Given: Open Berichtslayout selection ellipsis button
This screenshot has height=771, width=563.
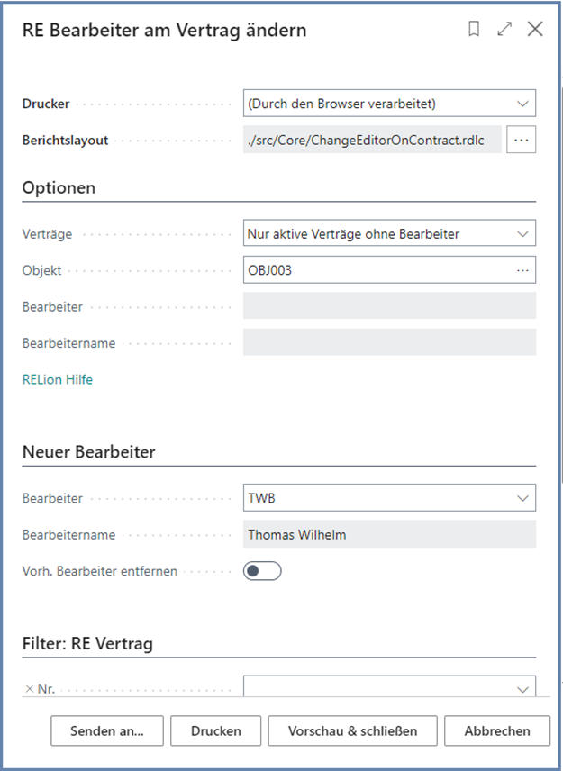Looking at the screenshot, I should point(522,140).
